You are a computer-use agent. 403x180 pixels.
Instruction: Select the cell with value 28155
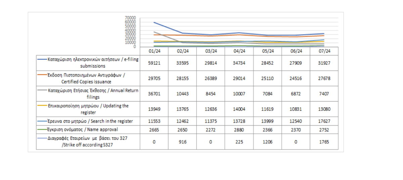pos(182,78)
